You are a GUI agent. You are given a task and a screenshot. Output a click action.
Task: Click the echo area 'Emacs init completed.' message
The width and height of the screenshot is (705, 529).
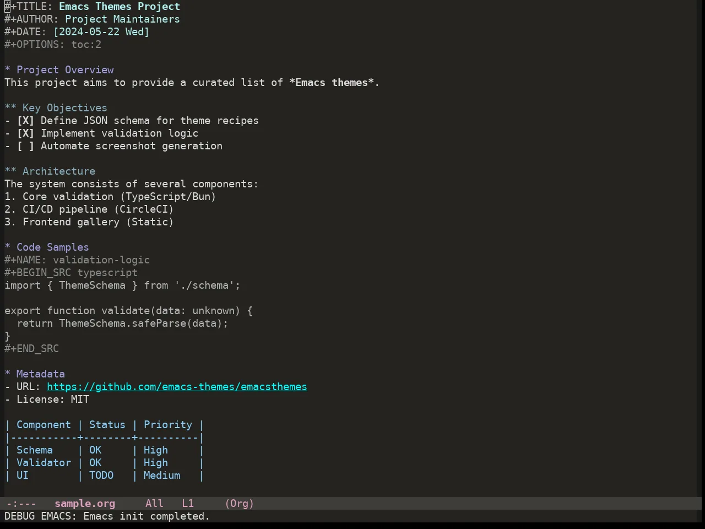(147, 516)
